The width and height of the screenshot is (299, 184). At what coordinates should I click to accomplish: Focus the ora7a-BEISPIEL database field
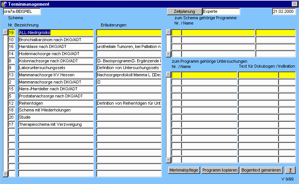pos(21,12)
